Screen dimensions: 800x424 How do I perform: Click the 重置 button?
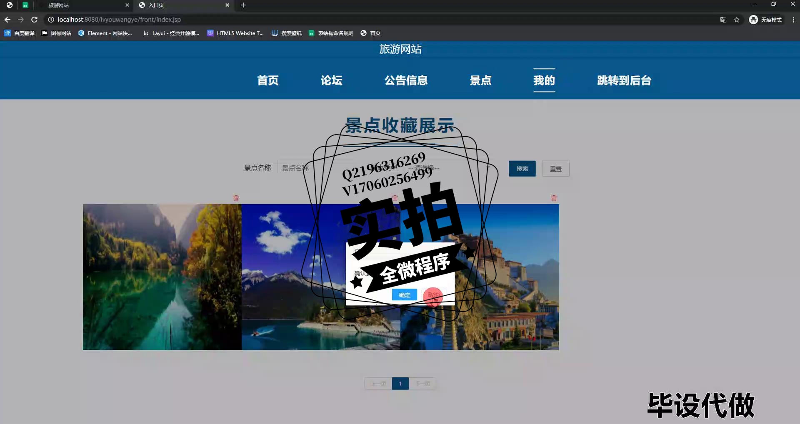(x=555, y=169)
